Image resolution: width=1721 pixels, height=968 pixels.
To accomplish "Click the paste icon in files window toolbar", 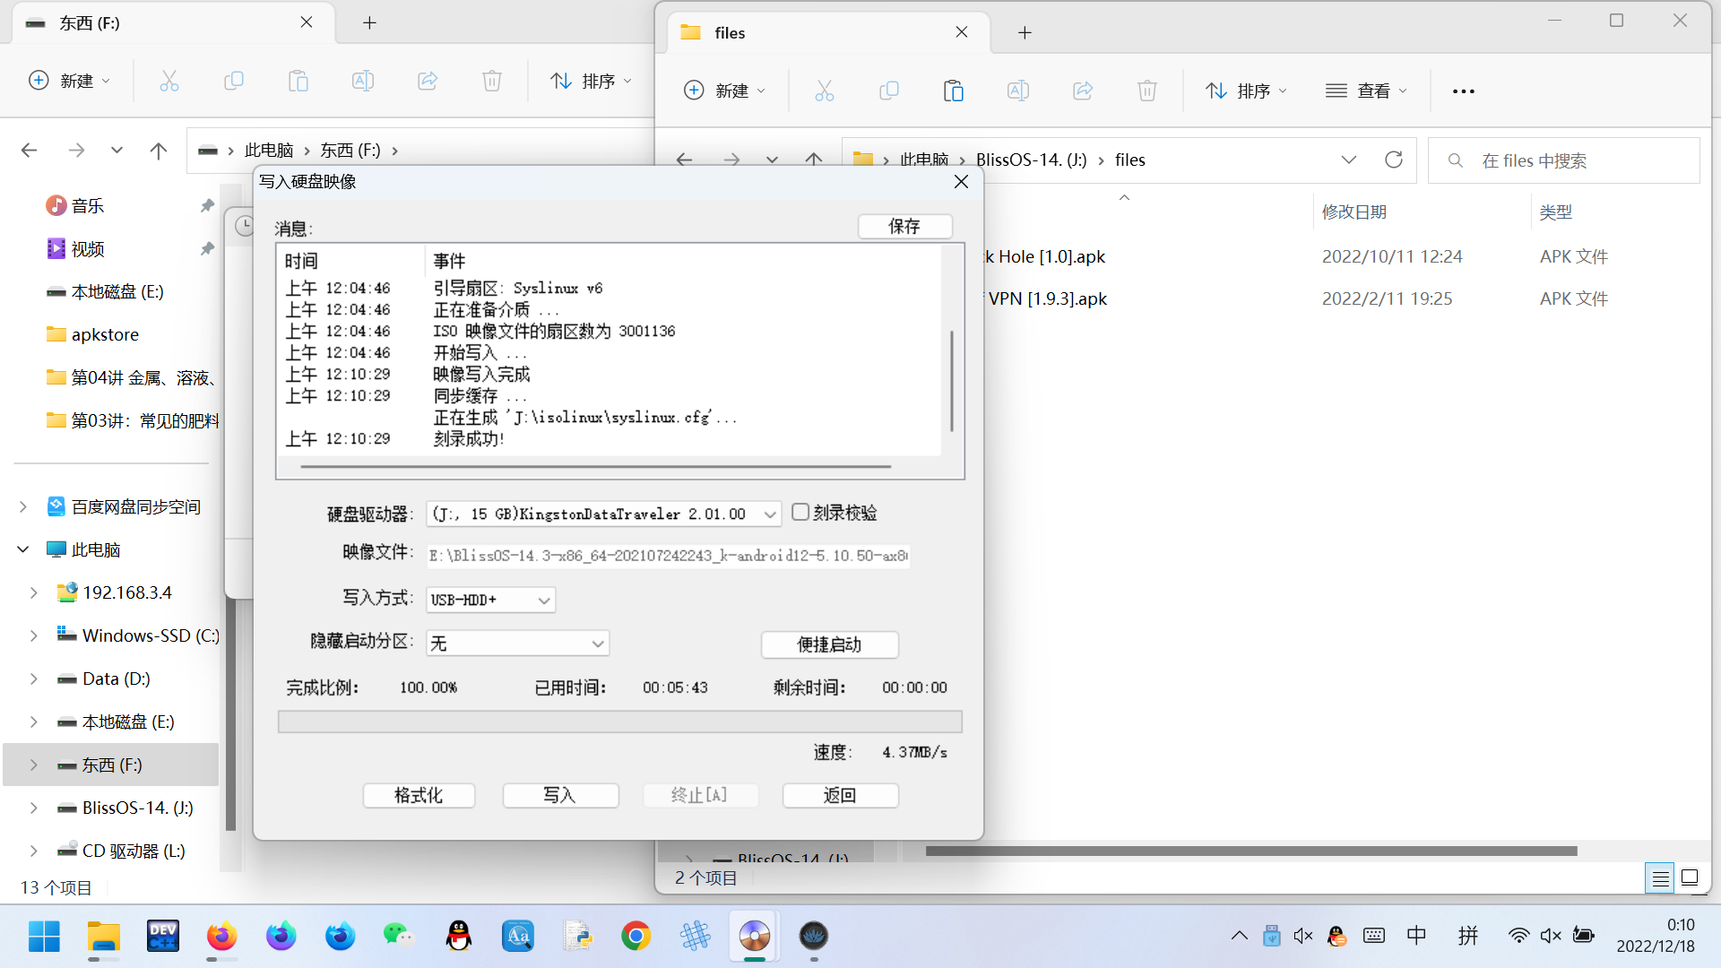I will coord(953,91).
